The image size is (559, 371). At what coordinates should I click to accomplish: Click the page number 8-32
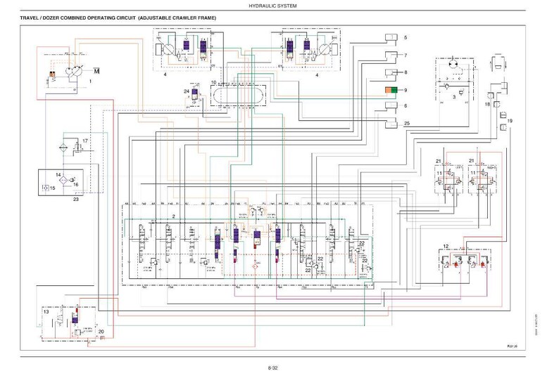272,367
